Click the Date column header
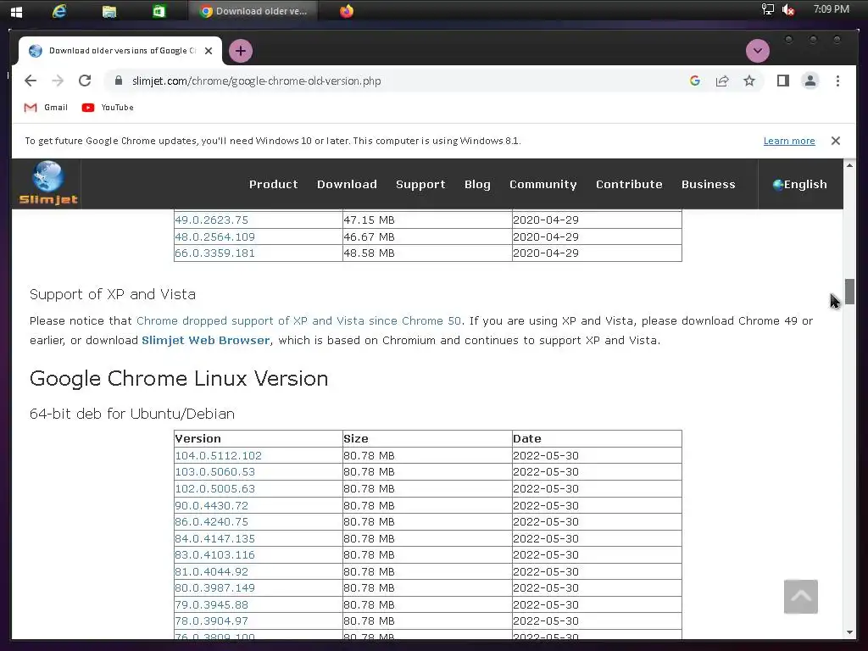The width and height of the screenshot is (868, 651). pos(597,438)
